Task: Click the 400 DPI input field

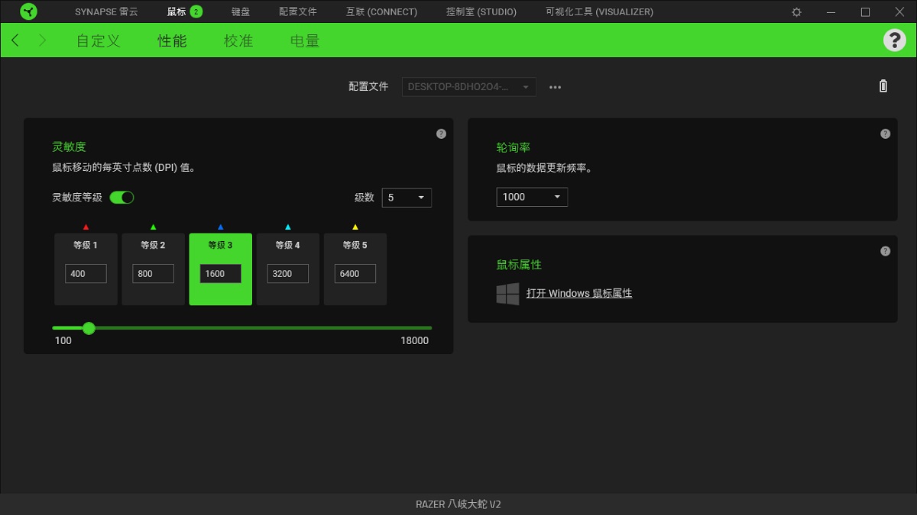Action: 86,274
